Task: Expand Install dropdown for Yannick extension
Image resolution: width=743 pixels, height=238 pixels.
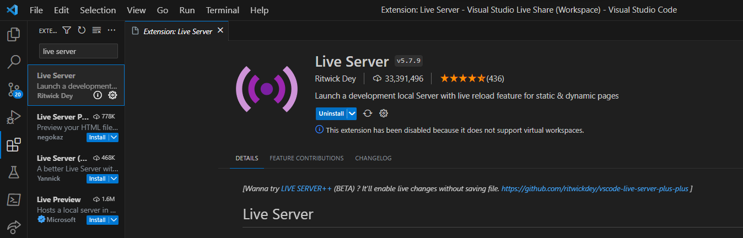Action: coord(114,178)
